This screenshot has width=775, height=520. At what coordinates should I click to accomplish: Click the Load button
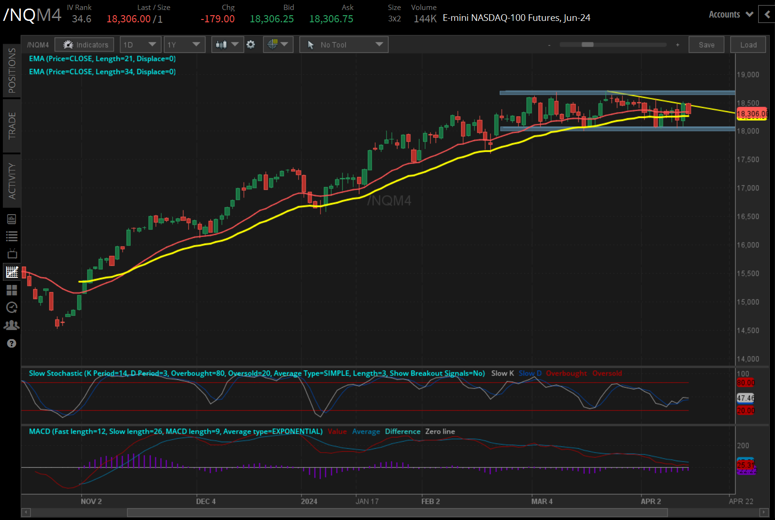pos(748,44)
